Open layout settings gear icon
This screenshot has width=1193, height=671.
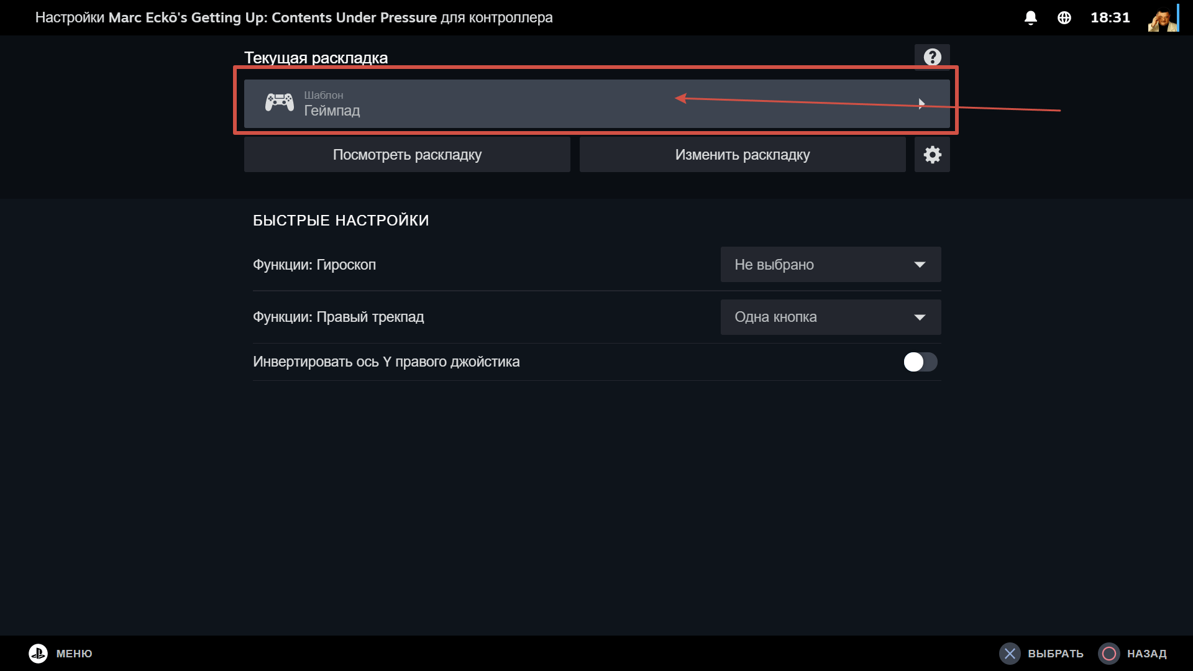932,155
